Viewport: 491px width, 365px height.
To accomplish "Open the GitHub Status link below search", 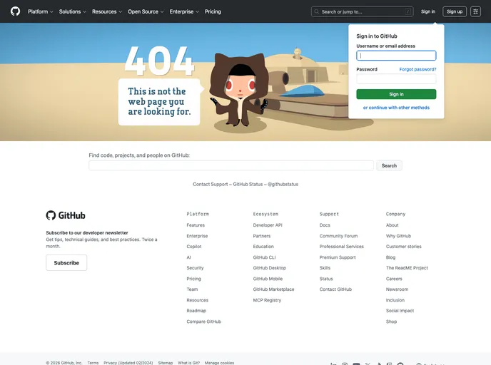I will 248,184.
